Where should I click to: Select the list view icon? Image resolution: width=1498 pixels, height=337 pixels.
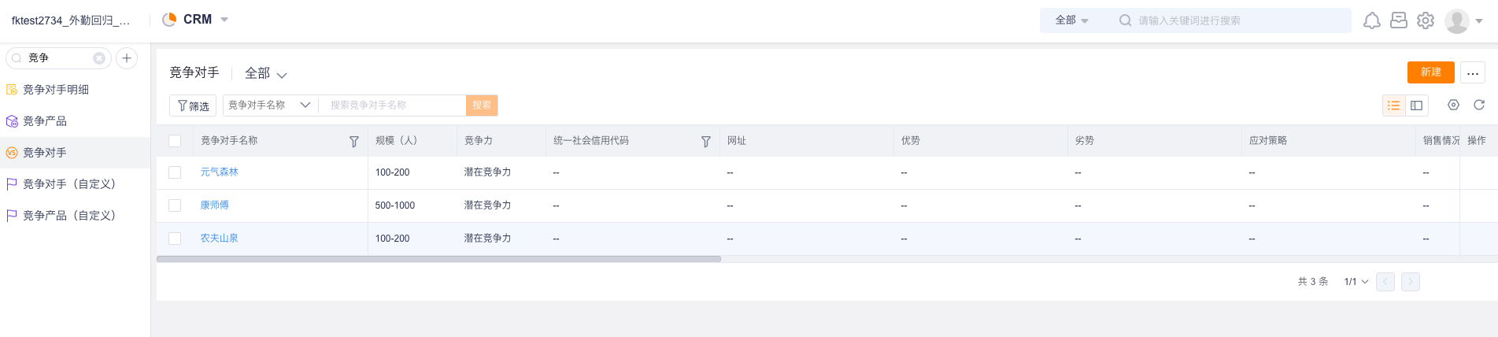coord(1394,106)
